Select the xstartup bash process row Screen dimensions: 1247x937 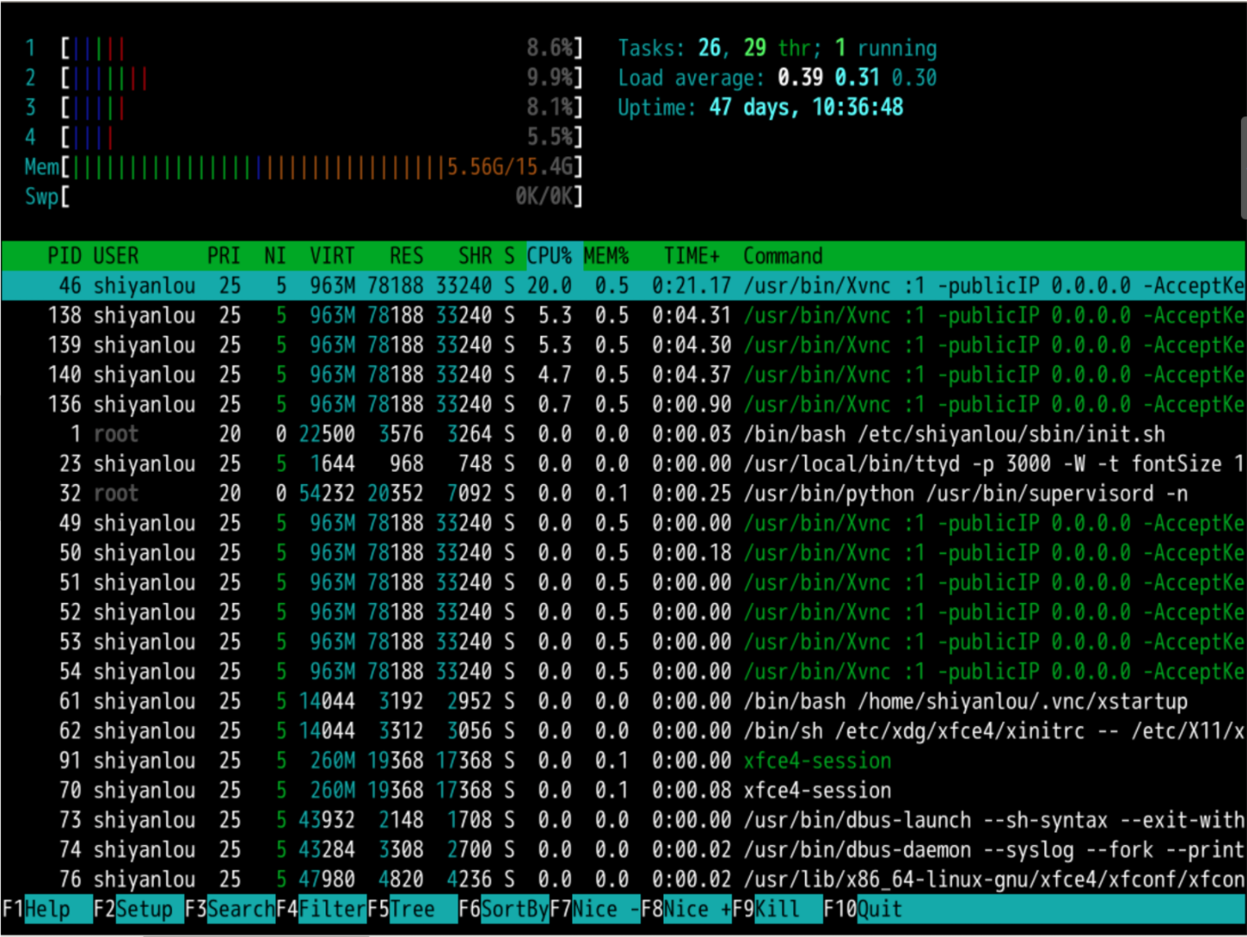pos(623,701)
